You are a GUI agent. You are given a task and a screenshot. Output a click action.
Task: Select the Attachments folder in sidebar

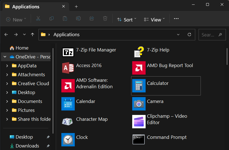click(x=28, y=75)
